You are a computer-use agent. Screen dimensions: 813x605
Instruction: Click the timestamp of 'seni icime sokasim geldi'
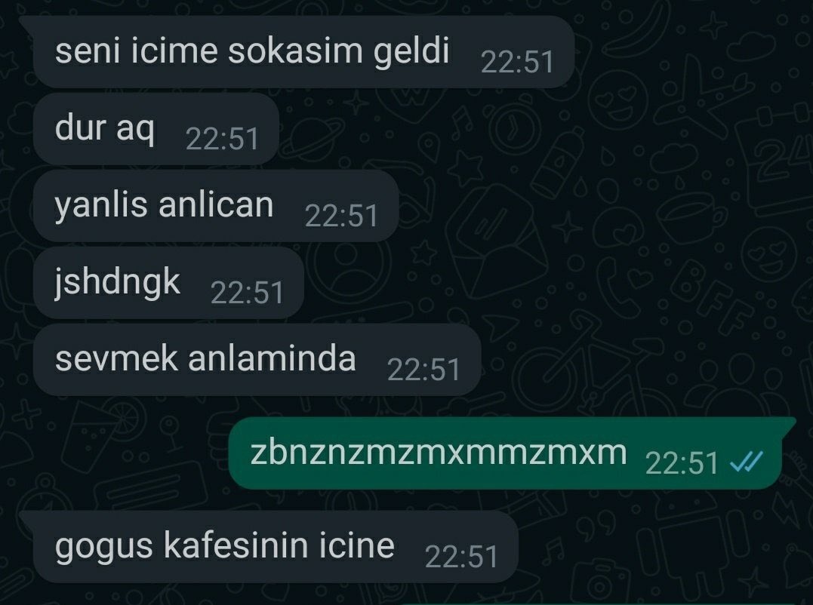click(x=517, y=62)
